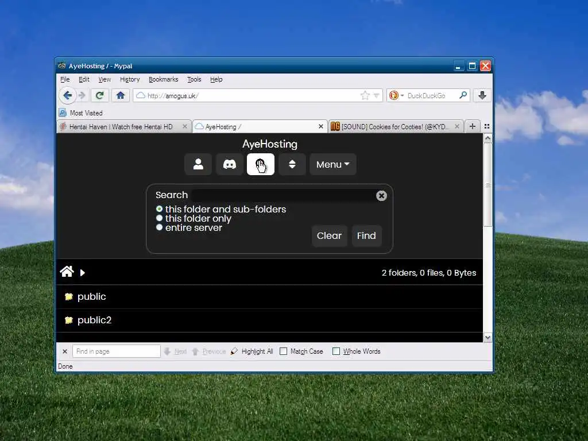Show all tabs grid icon
The image size is (588, 441).
(x=487, y=126)
